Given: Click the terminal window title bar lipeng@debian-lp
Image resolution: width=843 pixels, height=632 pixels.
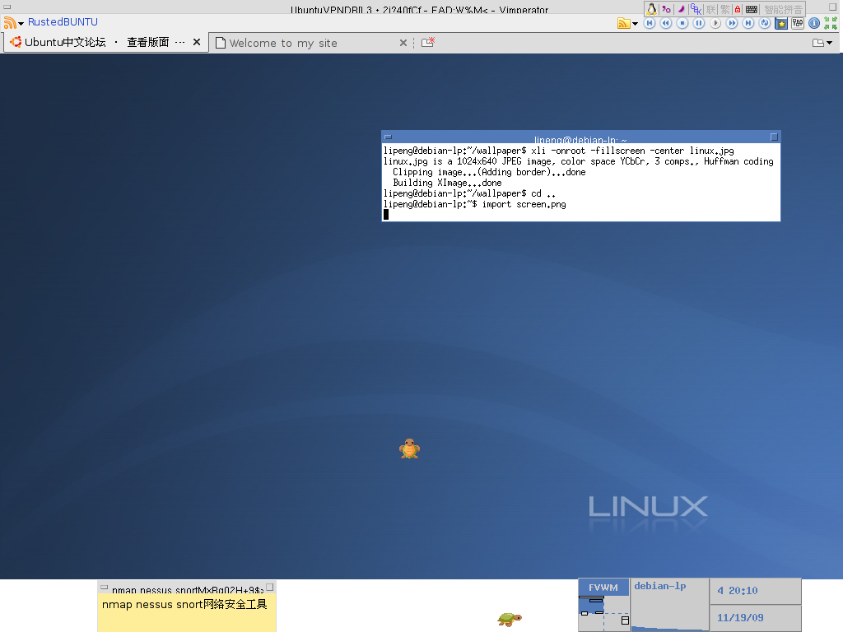Looking at the screenshot, I should click(580, 137).
